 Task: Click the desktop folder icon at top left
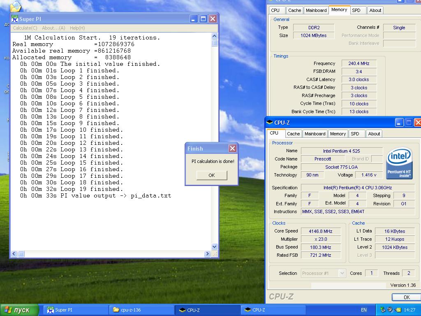[15, 7]
